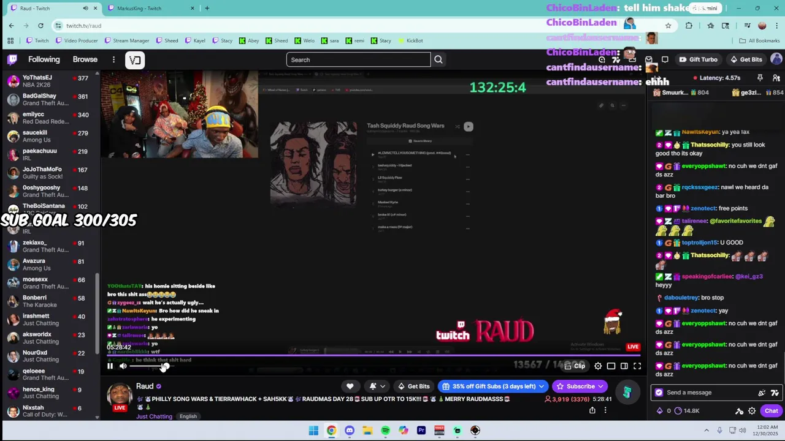Open the stream's three-dot options menu
Viewport: 785px width, 441px height.
coord(605,410)
